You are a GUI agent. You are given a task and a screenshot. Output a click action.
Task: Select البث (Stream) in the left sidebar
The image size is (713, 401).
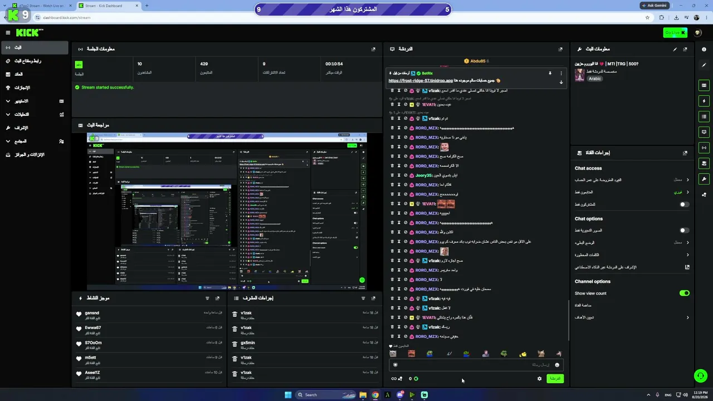click(35, 48)
